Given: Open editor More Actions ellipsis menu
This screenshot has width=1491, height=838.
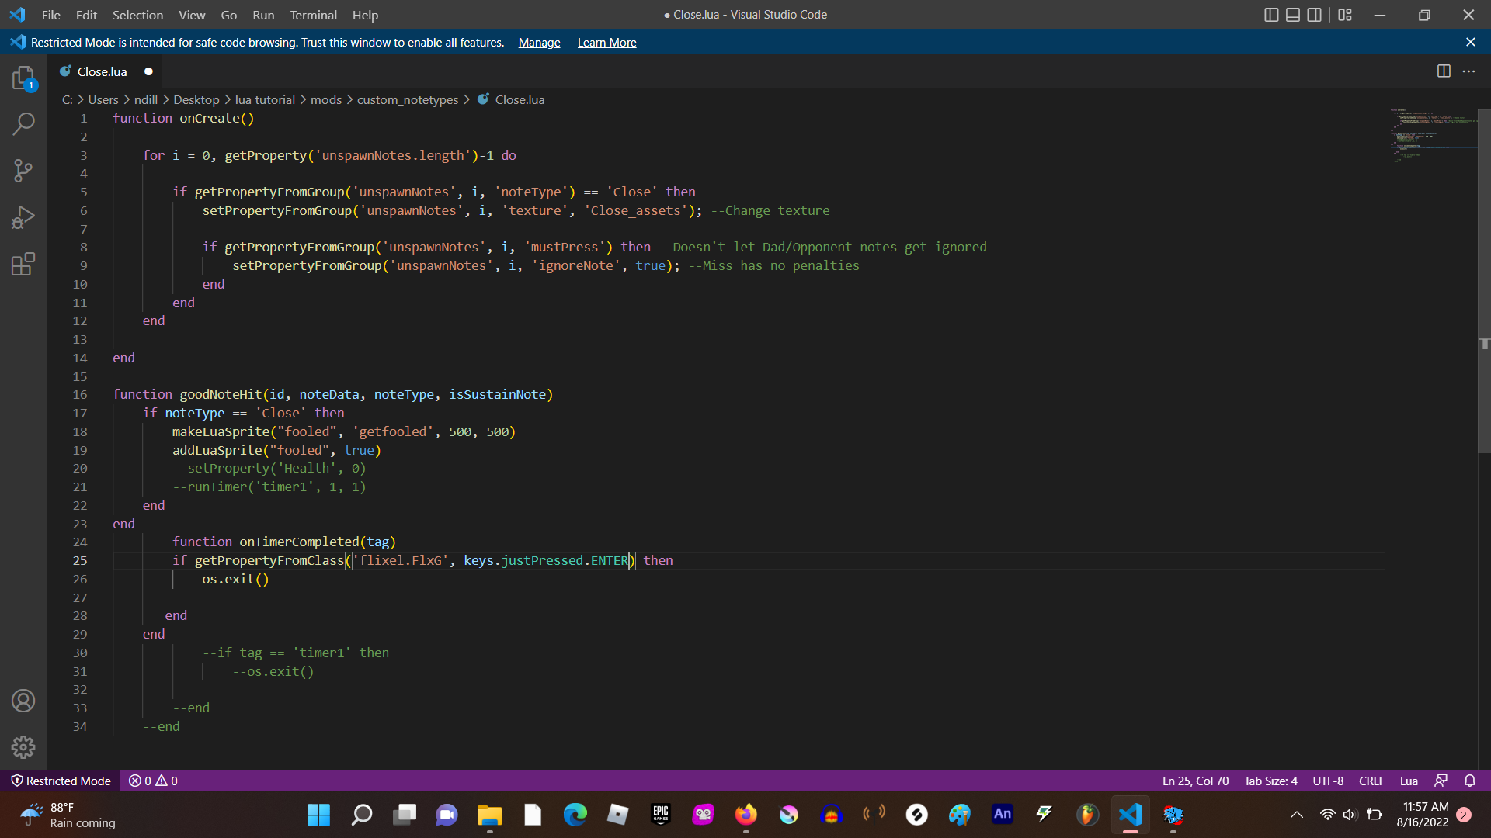Looking at the screenshot, I should coord(1468,71).
